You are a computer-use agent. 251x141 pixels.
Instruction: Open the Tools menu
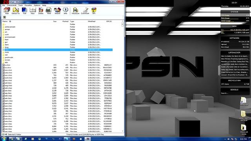click(x=20, y=5)
